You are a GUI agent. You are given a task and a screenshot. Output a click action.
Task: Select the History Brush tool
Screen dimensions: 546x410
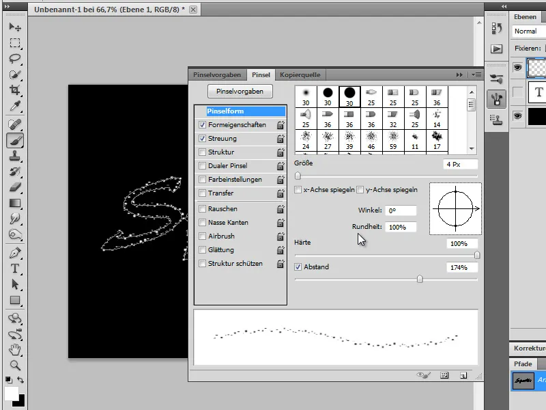click(x=14, y=172)
